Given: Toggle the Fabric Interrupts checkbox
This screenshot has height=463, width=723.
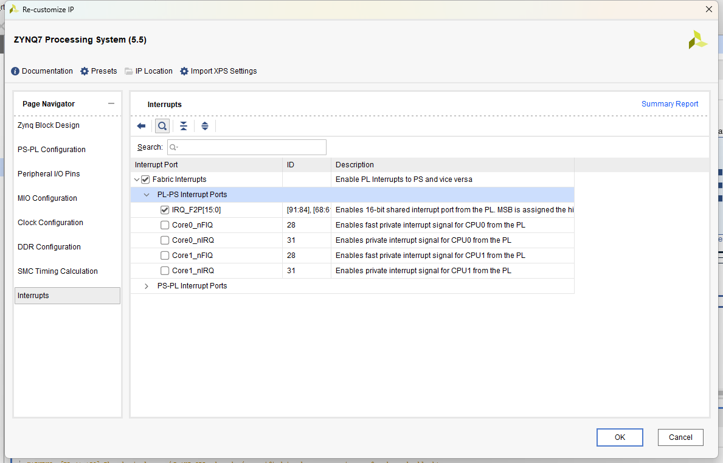Looking at the screenshot, I should (145, 179).
